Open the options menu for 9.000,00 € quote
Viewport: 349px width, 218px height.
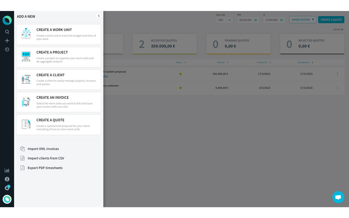tap(337, 88)
